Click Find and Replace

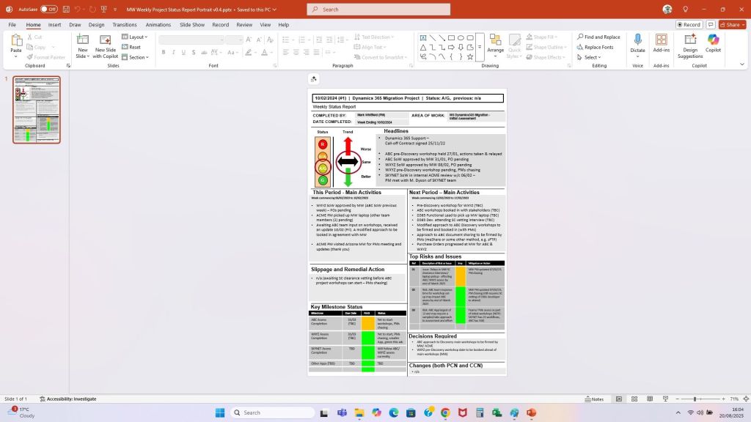(x=598, y=37)
